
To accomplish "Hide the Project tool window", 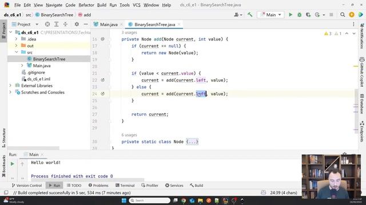I will click(86, 24).
